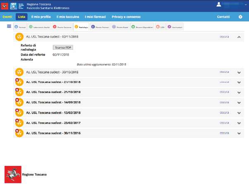Image resolution: width=249 pixels, height=184 pixels.
Task: Switch to the Farmaci category tab
Action: tap(20, 27)
